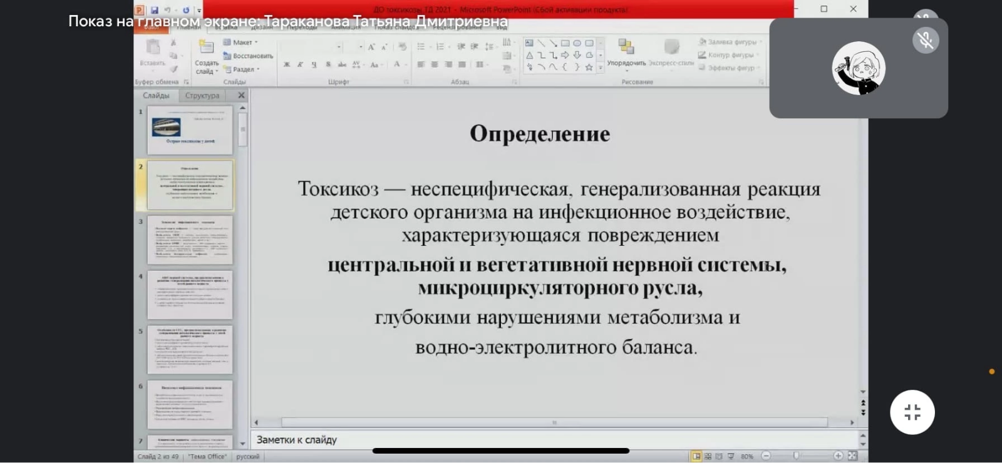The width and height of the screenshot is (1002, 463).
Task: Close the slides thumbnail pane
Action: (241, 96)
